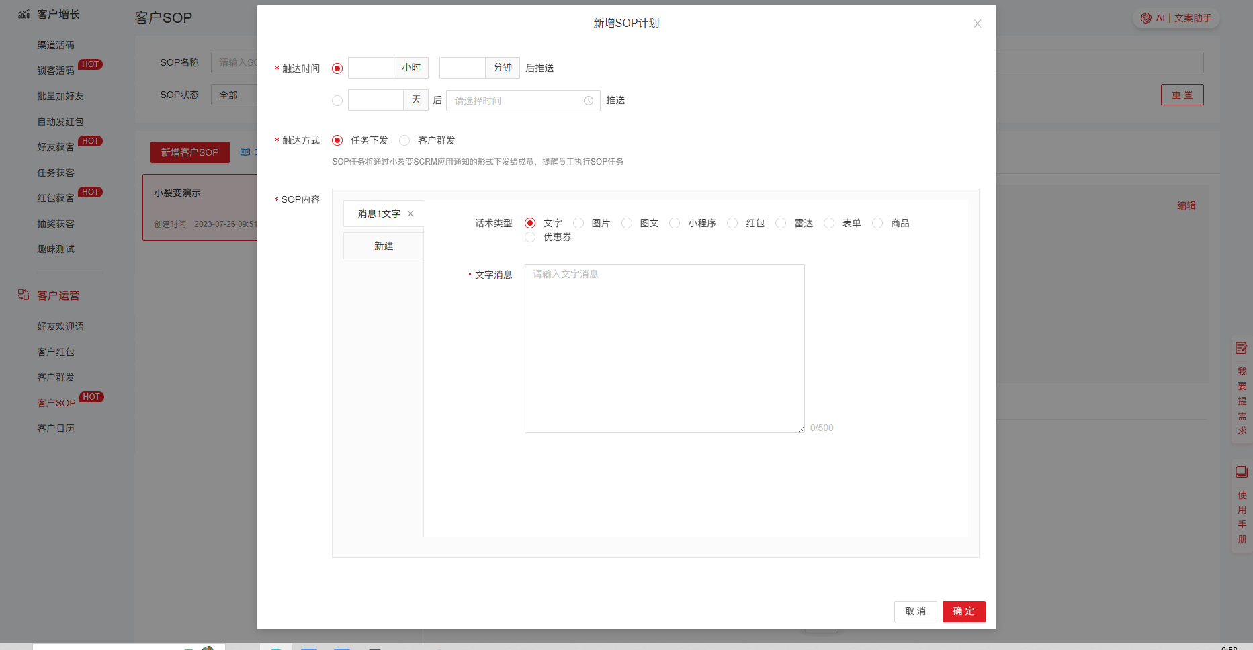Choose 小程序 script type option

675,223
